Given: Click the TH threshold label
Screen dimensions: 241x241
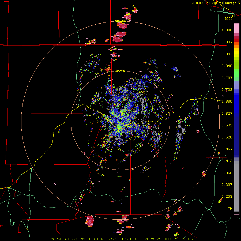Looking at the screenshot, I should 230,209.
